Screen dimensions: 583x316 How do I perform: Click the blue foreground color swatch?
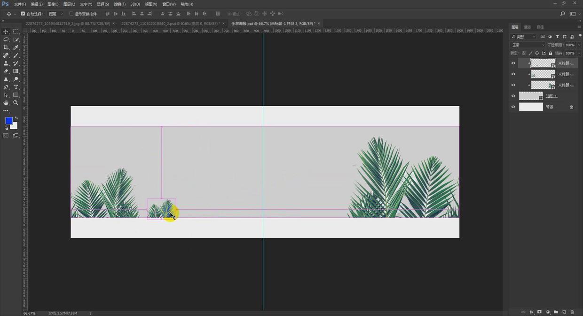click(x=8, y=120)
